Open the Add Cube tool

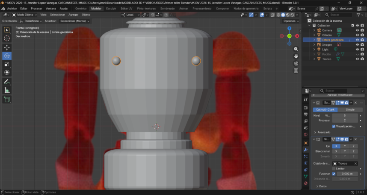point(7,99)
